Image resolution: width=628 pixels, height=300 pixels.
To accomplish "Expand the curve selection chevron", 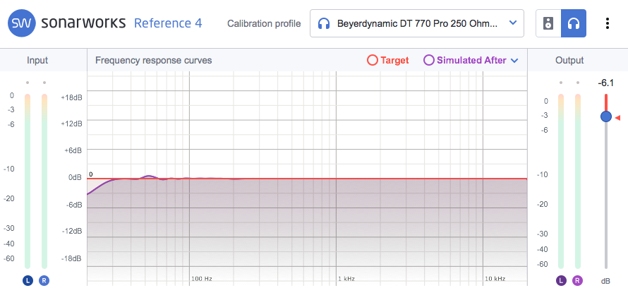I will [514, 61].
